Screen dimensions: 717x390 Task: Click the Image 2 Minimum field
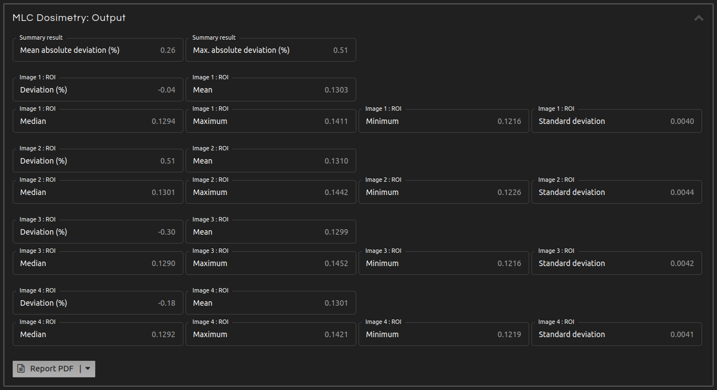(444, 192)
